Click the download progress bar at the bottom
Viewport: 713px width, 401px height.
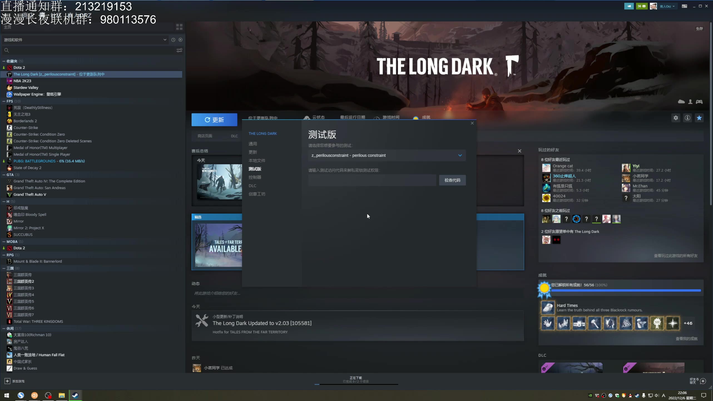click(x=356, y=384)
